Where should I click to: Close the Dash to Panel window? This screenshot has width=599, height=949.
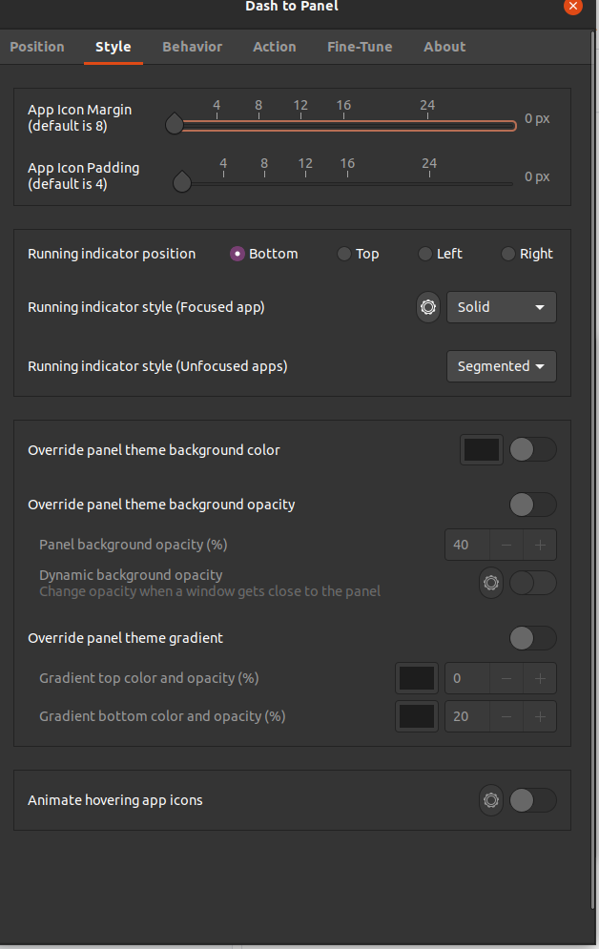572,6
